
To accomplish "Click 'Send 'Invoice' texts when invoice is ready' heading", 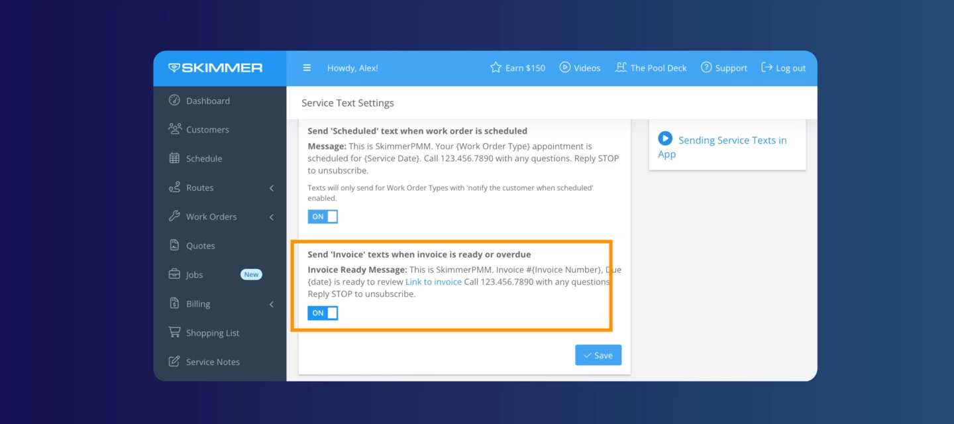I will coord(419,254).
